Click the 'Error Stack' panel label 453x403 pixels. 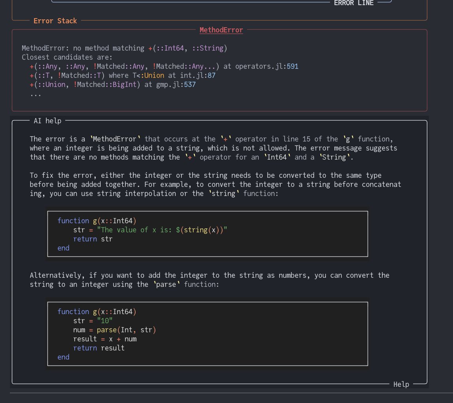55,21
